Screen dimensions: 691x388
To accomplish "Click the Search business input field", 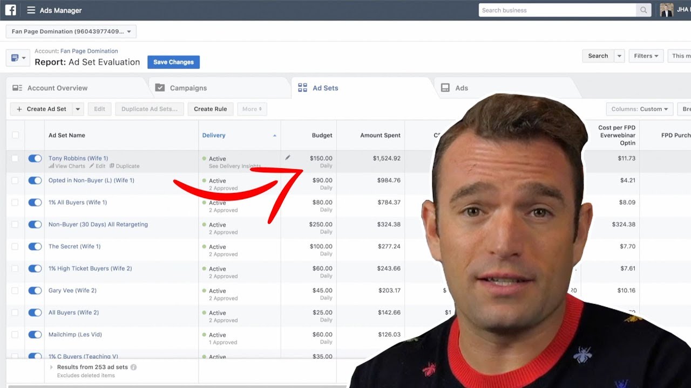I will tap(558, 10).
